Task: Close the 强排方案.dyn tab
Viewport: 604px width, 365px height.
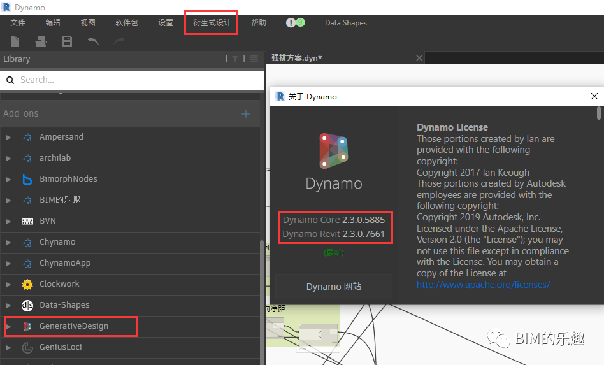Action: (419, 58)
